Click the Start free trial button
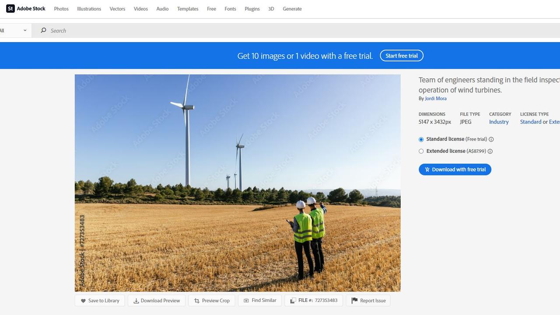This screenshot has width=560, height=315. pos(402,56)
